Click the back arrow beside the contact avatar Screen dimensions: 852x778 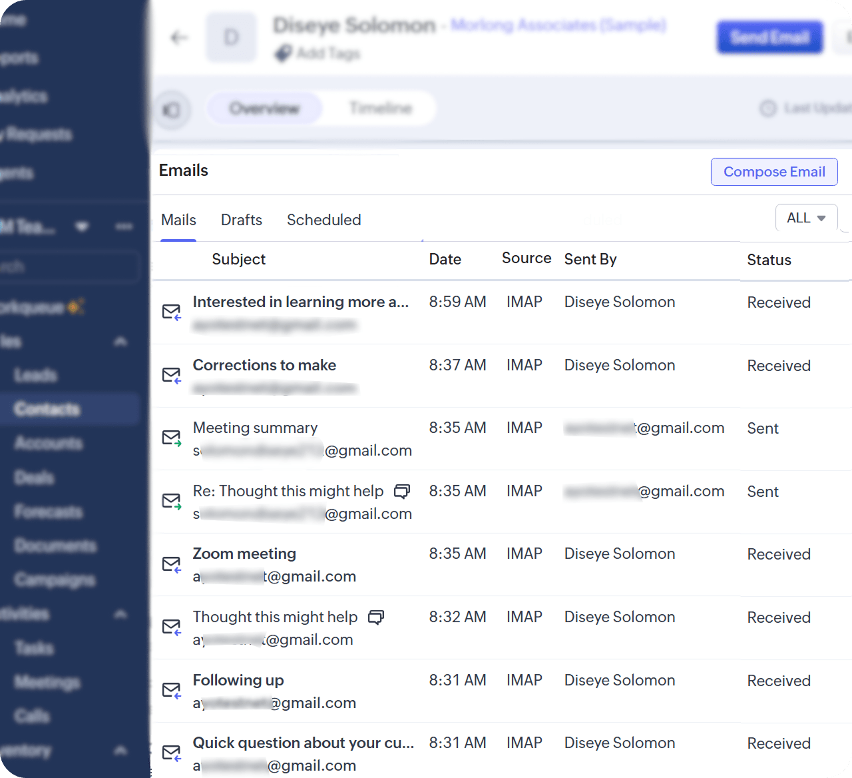click(x=179, y=37)
